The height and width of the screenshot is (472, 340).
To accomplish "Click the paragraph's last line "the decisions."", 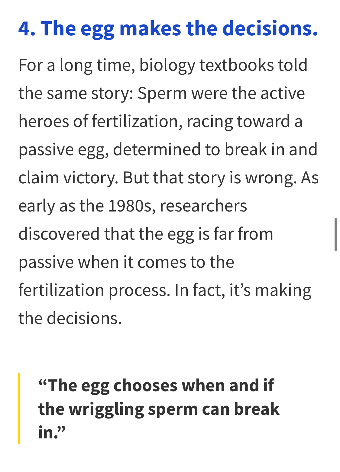I will (70, 318).
